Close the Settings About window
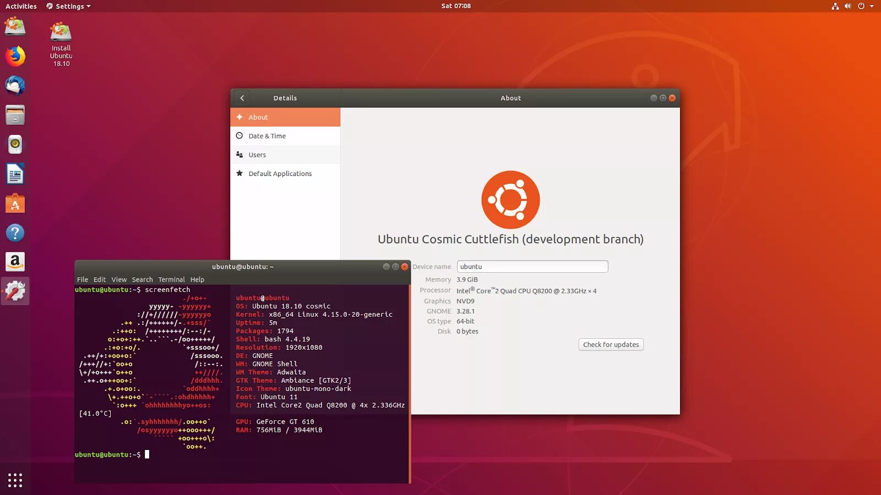 (x=672, y=98)
